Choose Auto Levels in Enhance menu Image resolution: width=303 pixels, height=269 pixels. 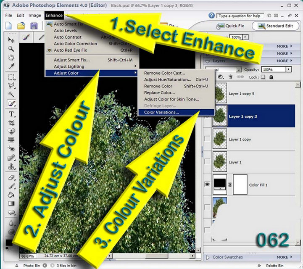coord(92,31)
